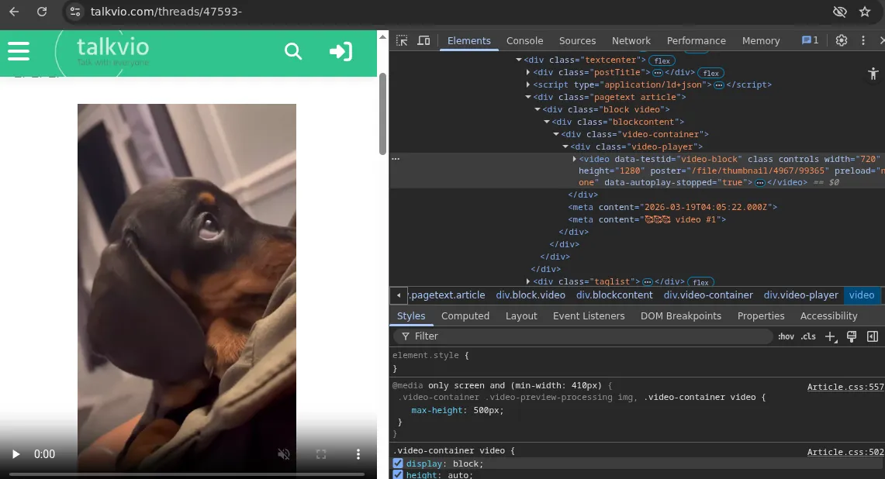The image size is (885, 479).
Task: Open the talkvio hamburger menu
Action: [x=19, y=51]
